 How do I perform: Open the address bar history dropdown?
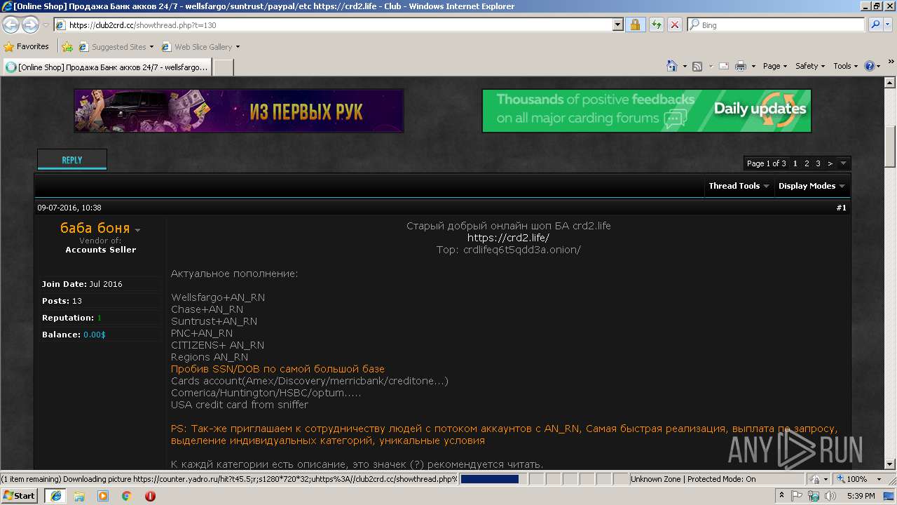pyautogui.click(x=617, y=25)
